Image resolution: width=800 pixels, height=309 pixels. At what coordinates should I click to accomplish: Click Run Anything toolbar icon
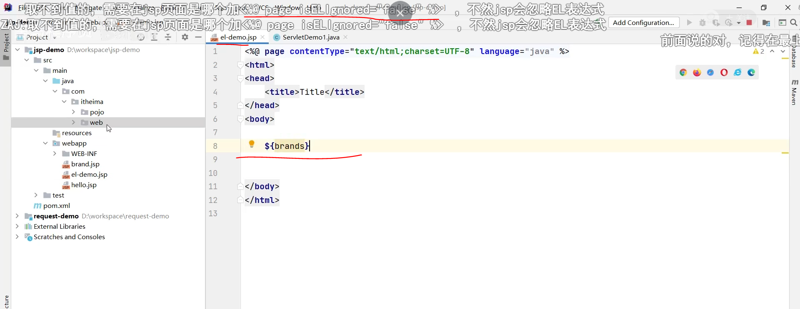pos(782,22)
